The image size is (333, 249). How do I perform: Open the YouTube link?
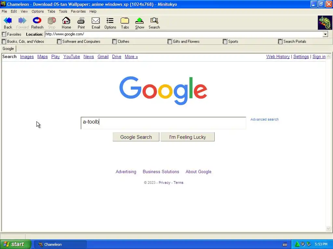click(x=72, y=57)
